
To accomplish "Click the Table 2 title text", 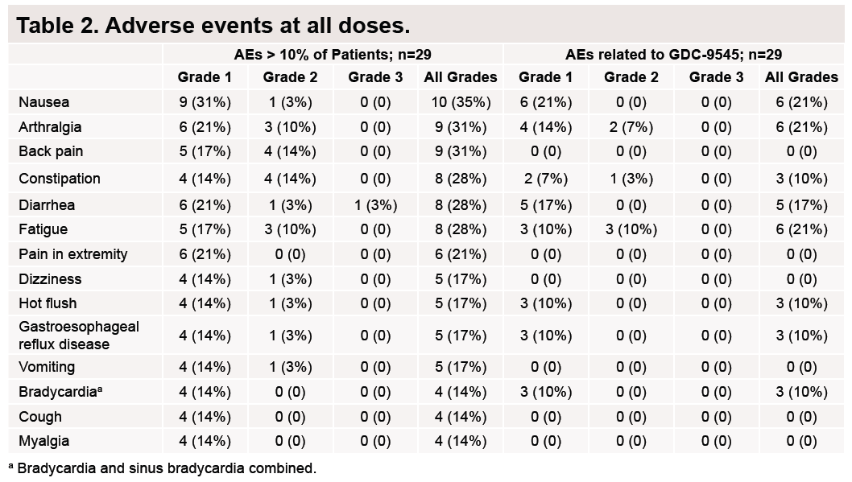I will tap(213, 25).
